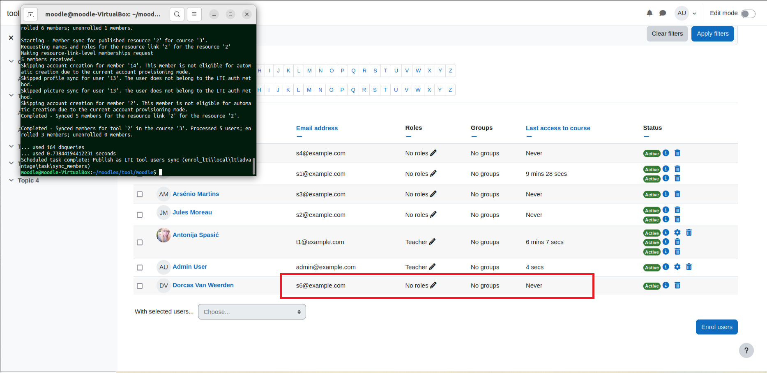
Task: Unenrol trash icon for Arsénio Martins
Action: point(677,194)
